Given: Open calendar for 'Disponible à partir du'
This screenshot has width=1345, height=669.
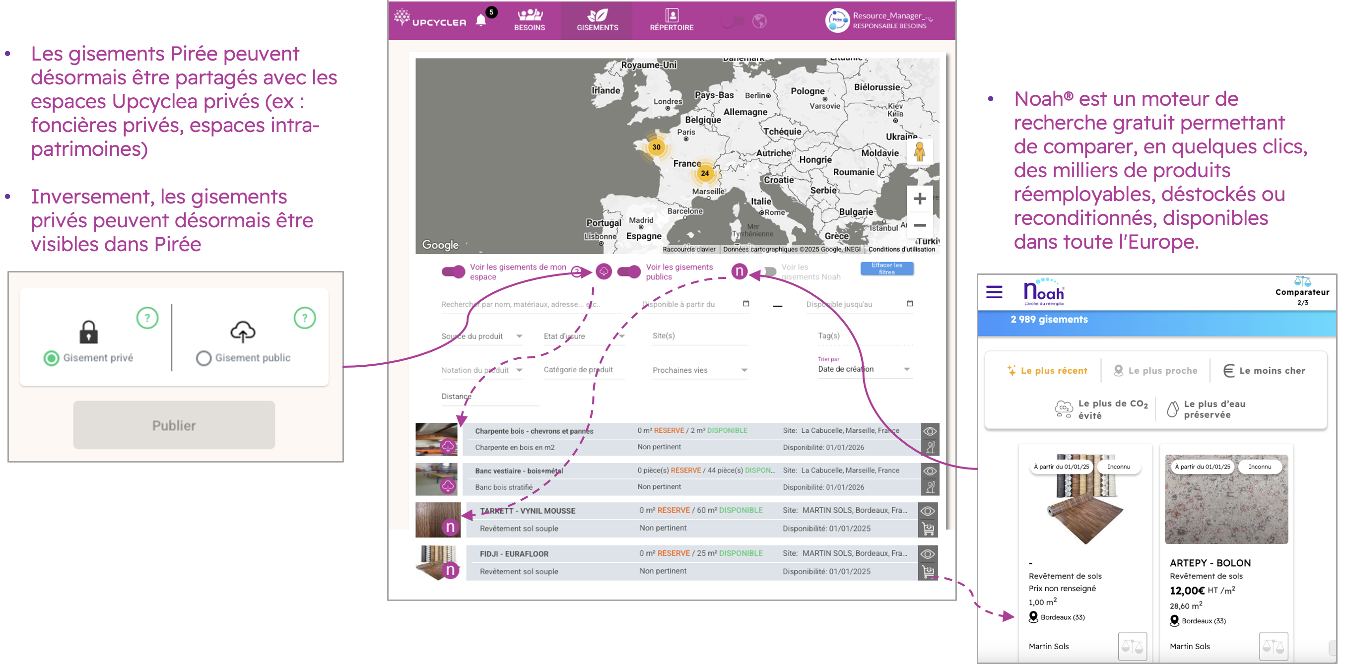Looking at the screenshot, I should [746, 303].
